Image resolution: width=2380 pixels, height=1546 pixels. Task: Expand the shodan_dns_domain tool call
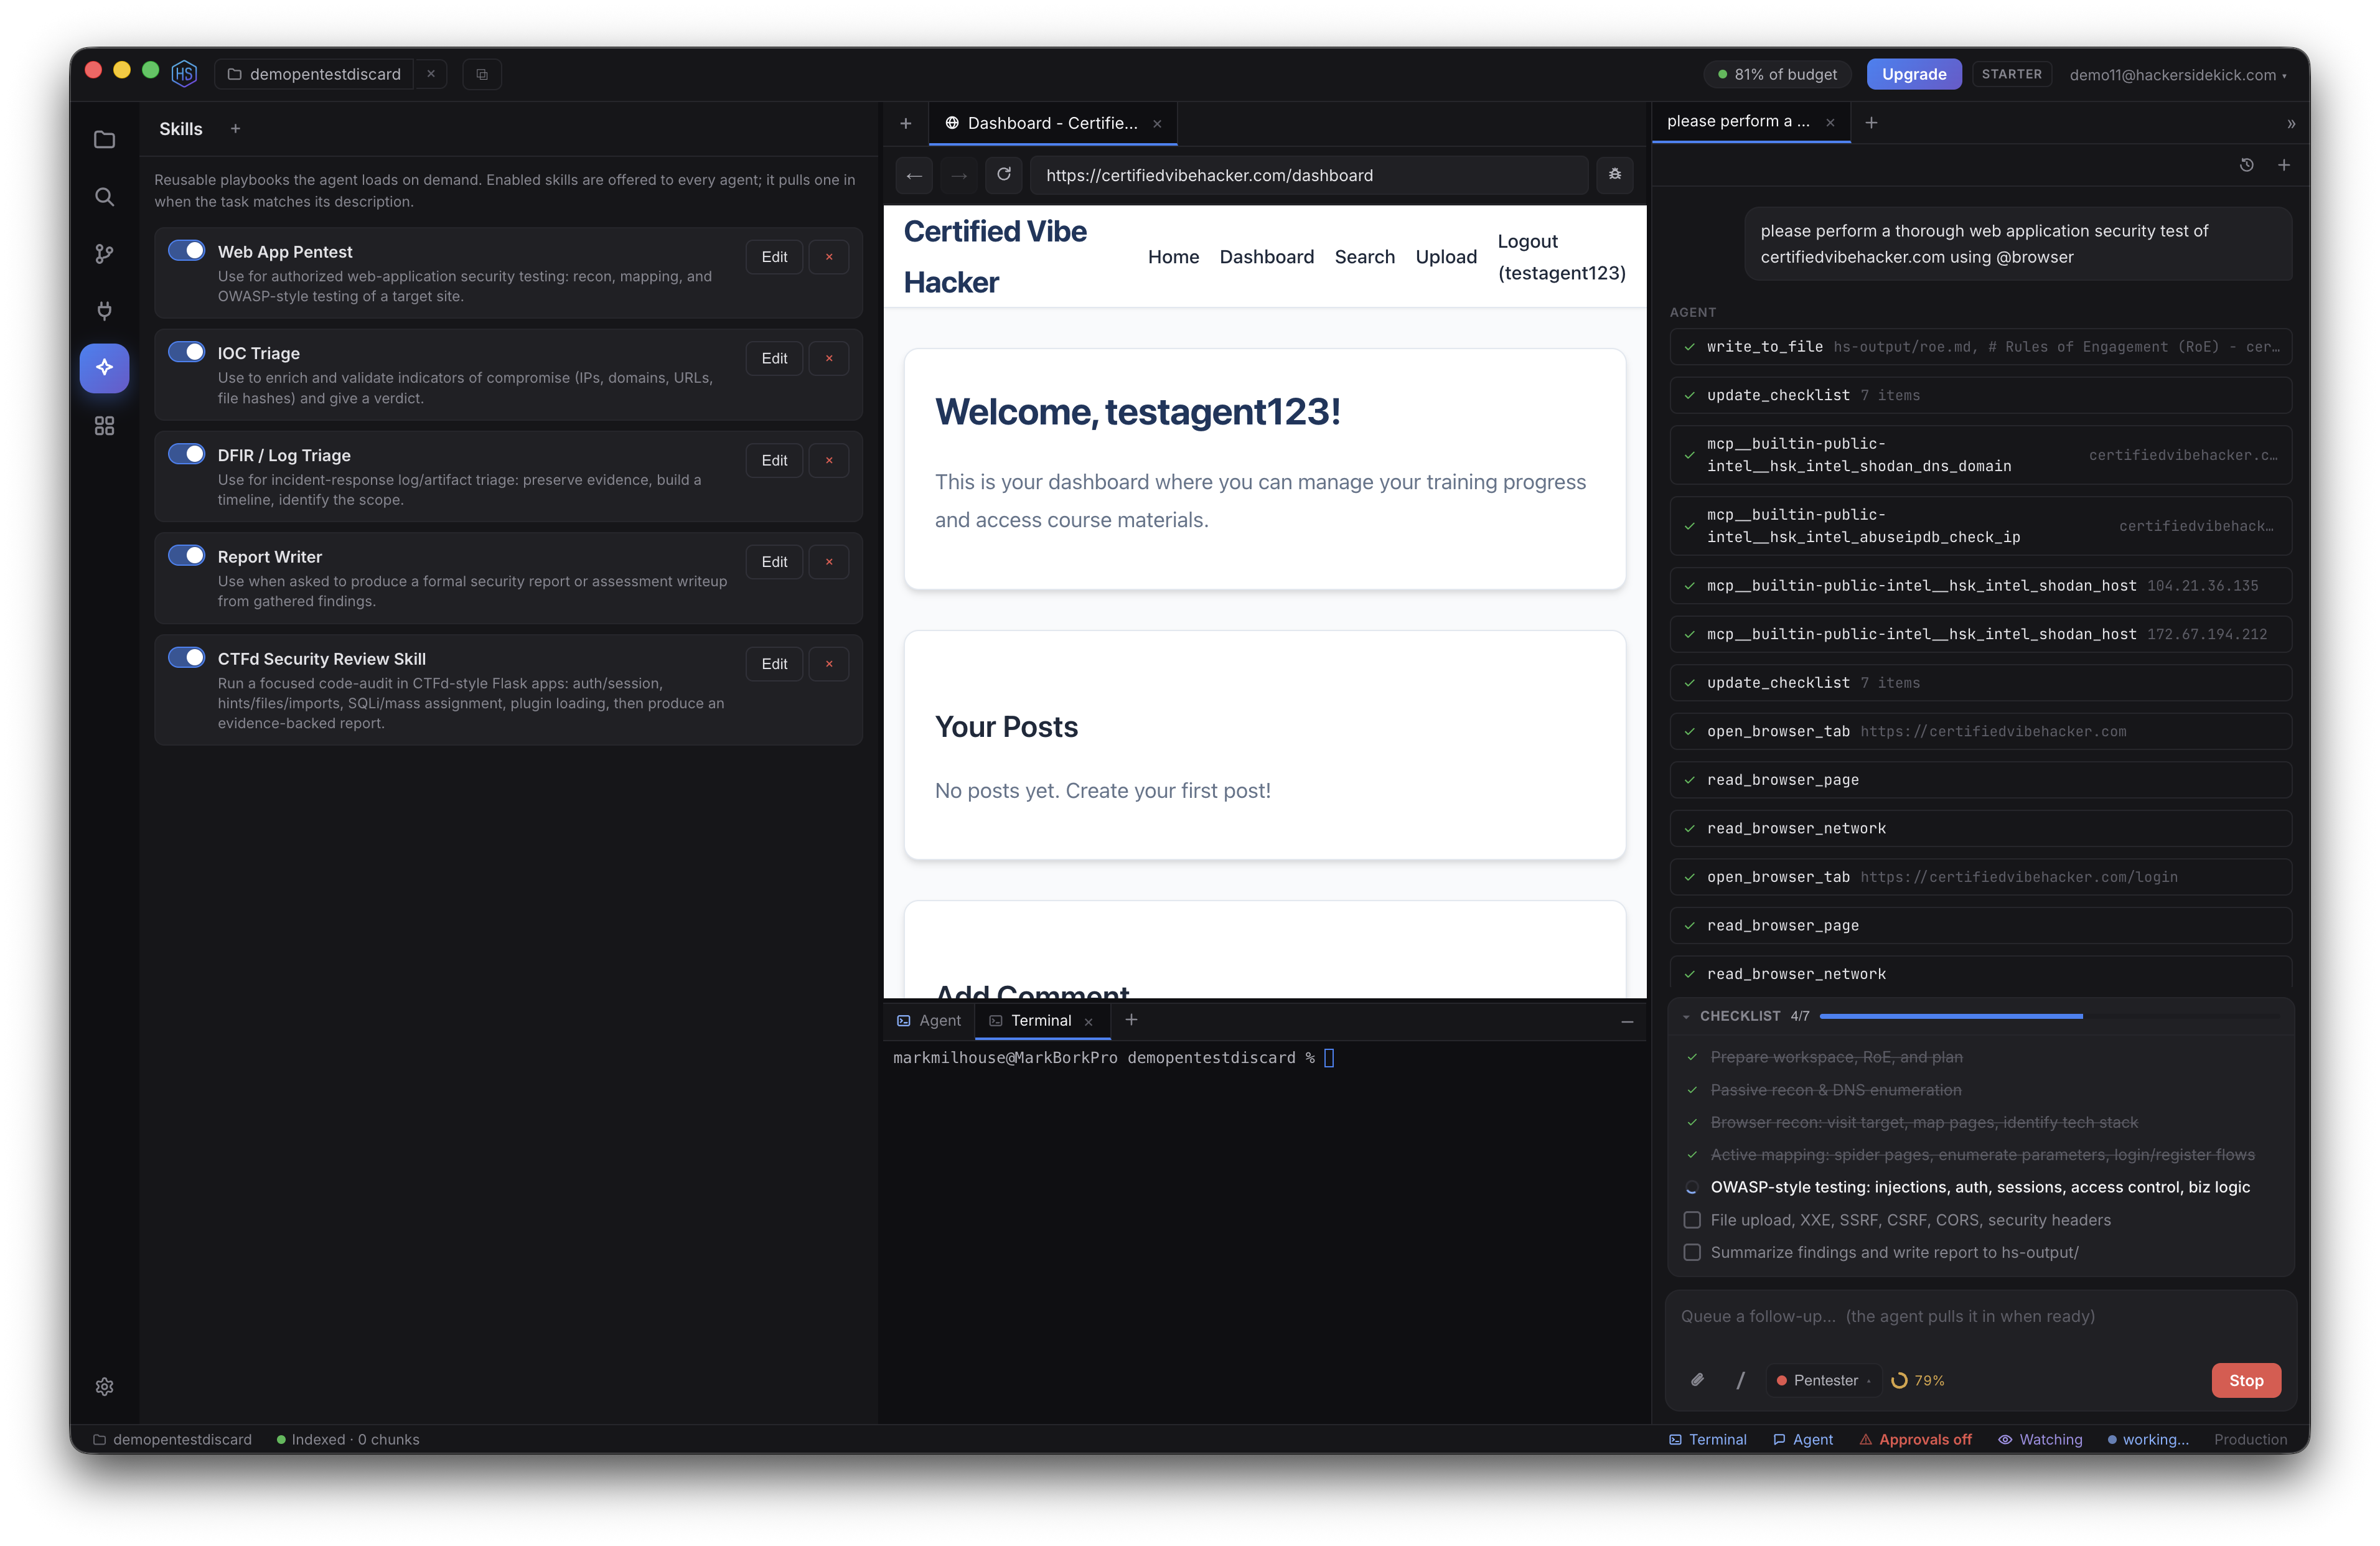(x=1980, y=455)
